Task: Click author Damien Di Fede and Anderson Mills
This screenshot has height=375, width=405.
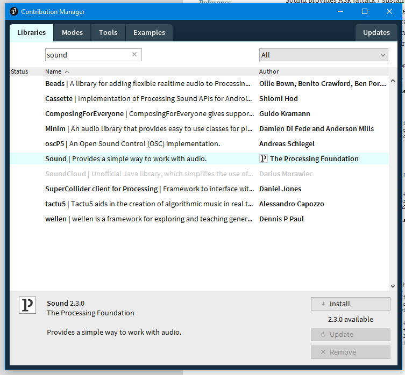Action: tap(316, 128)
